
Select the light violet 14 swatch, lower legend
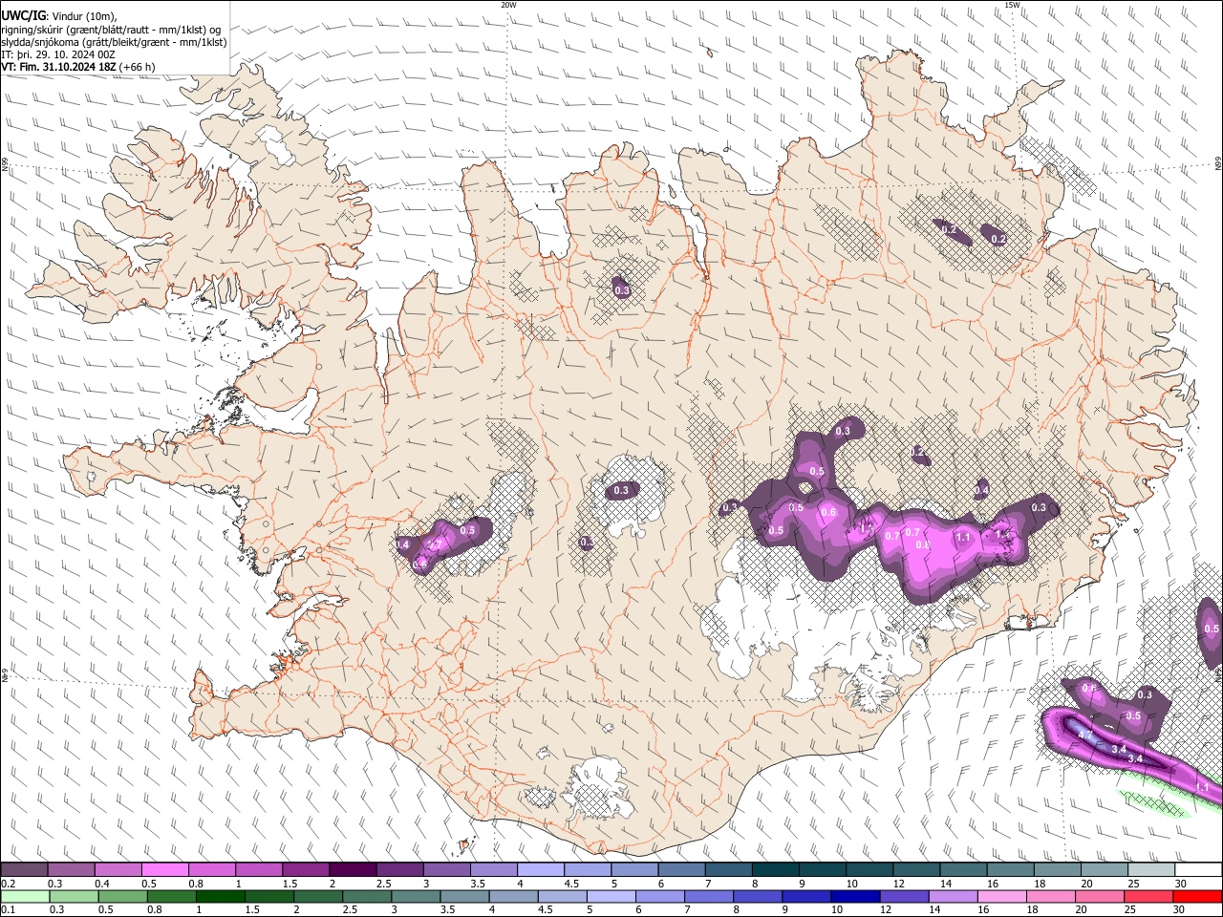click(953, 896)
